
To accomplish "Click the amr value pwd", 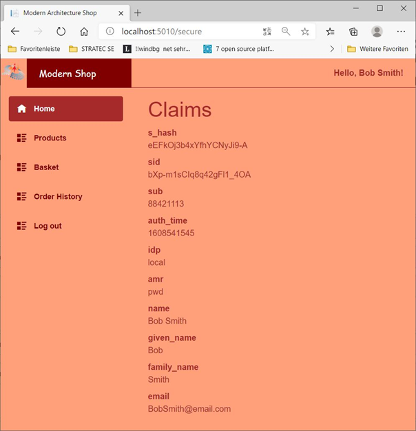I will point(156,292).
